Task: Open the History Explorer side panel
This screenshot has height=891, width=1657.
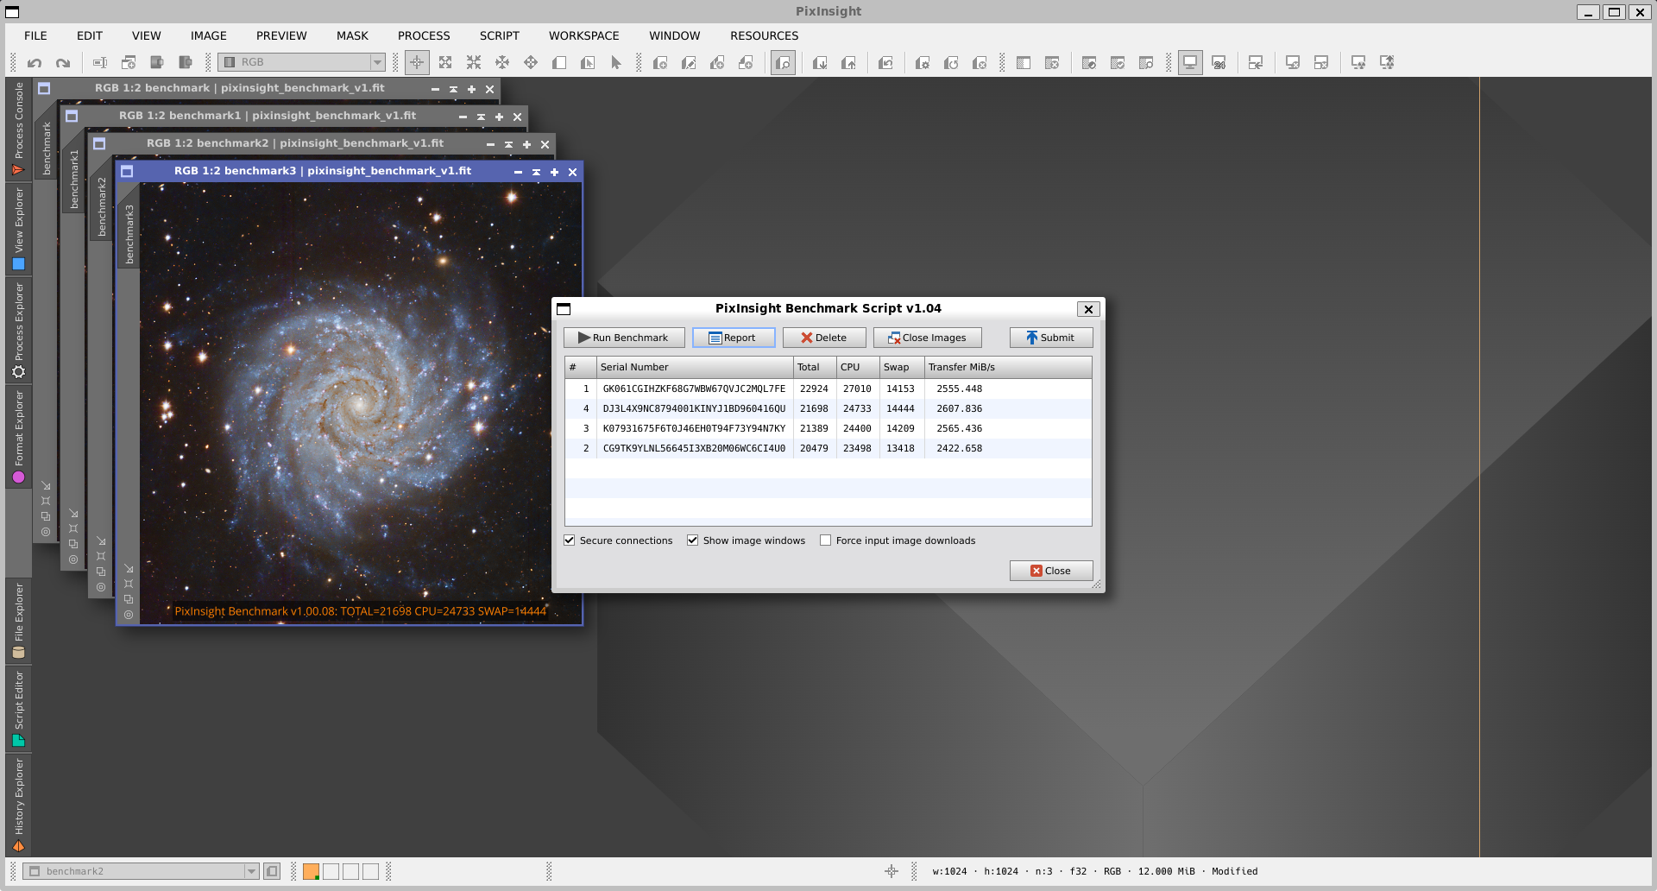Action: click(18, 805)
